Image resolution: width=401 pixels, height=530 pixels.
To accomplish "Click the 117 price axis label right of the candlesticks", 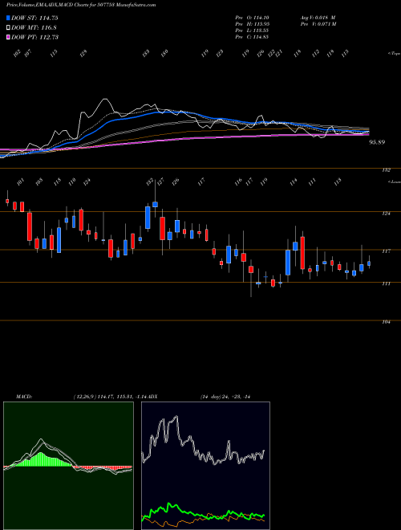I will point(387,251).
